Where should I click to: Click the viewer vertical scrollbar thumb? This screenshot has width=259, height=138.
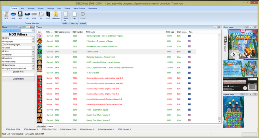[x=219, y=118]
